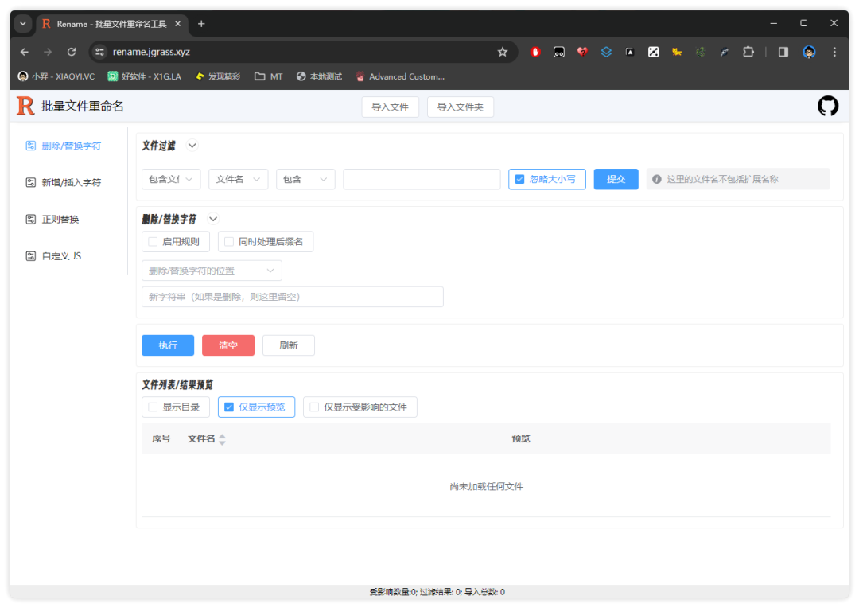Screen dimensions: 859x608
Task: Open the 发现精彩 bookmark
Action: (217, 76)
